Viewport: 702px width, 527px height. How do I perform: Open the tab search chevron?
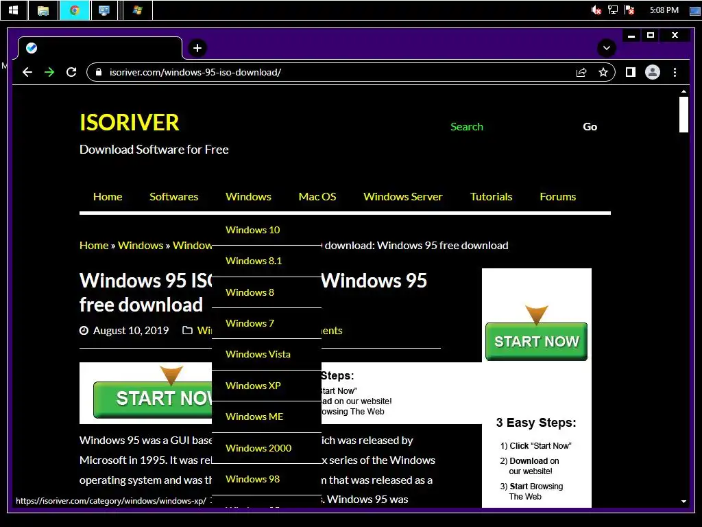coord(606,48)
